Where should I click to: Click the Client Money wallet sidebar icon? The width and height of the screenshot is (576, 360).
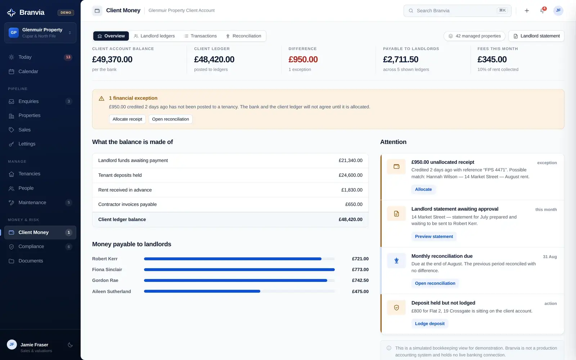coord(12,233)
